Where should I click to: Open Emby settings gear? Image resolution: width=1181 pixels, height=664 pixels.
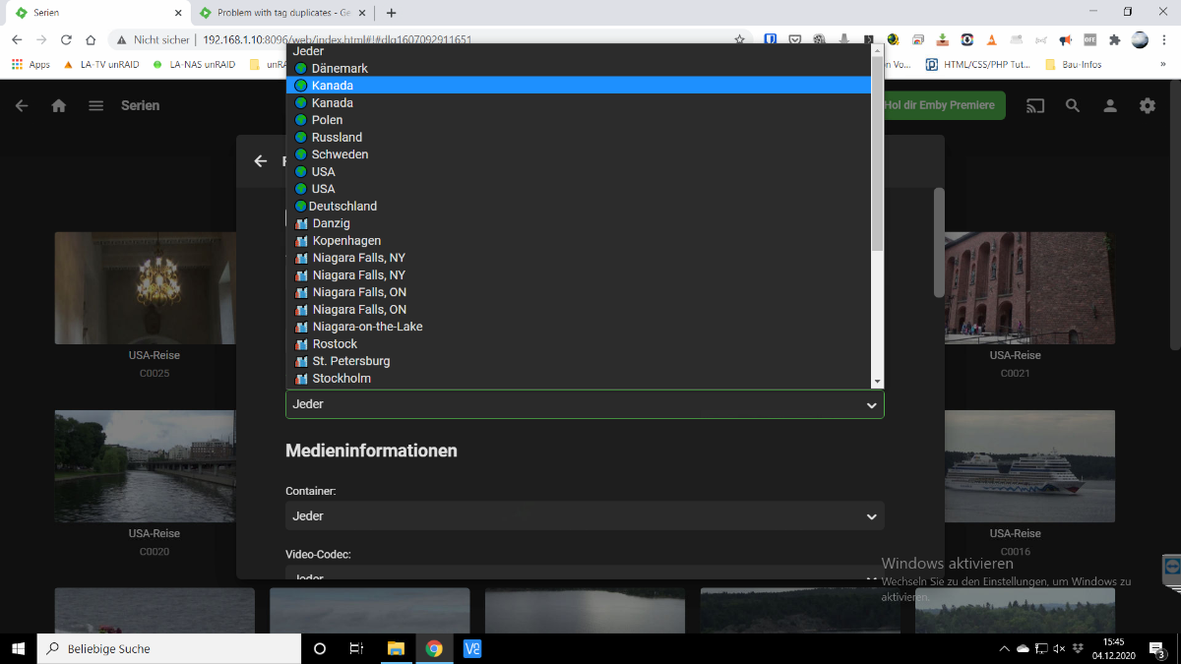[x=1148, y=105]
